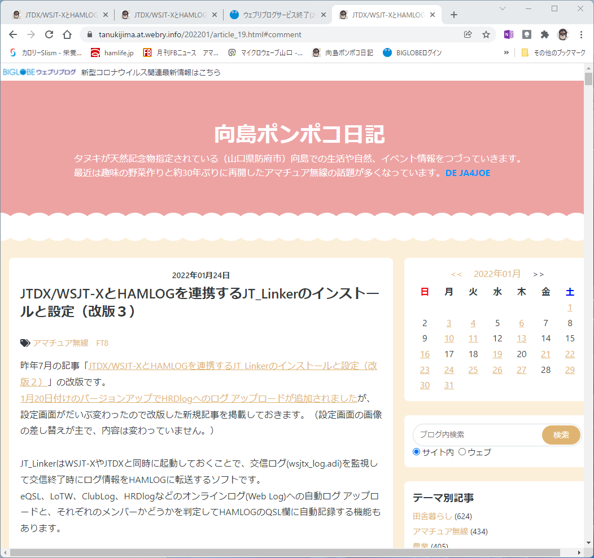Open 1月20日付けのバージョンアップ link
This screenshot has height=558, width=594.
[x=189, y=398]
